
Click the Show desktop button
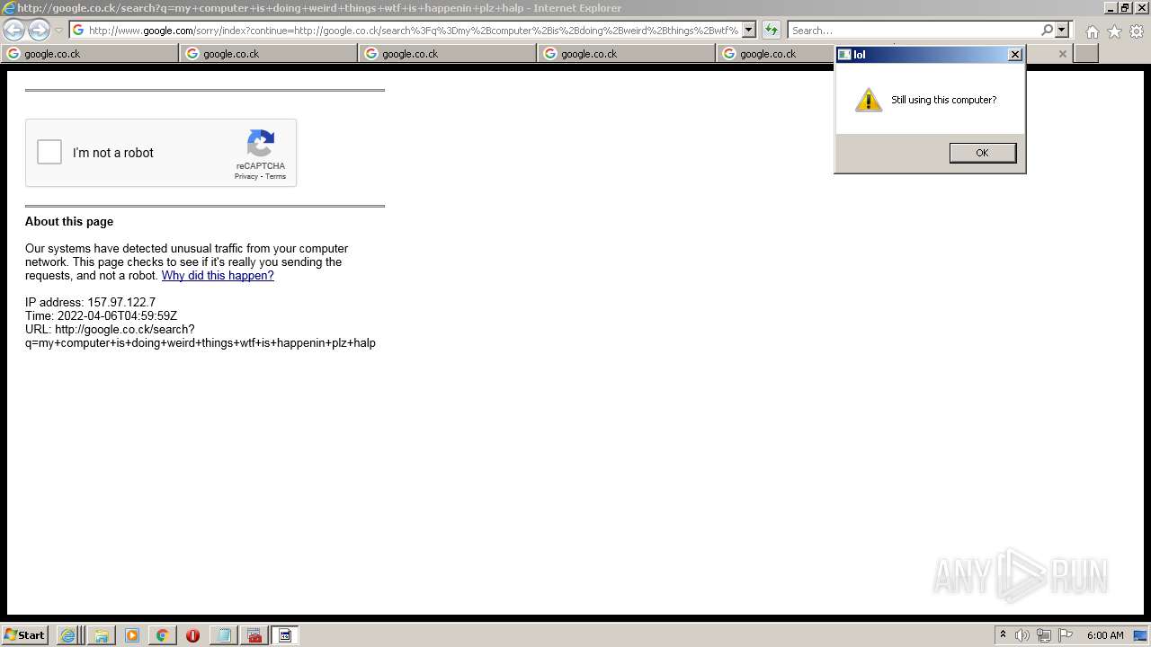[x=1141, y=635]
